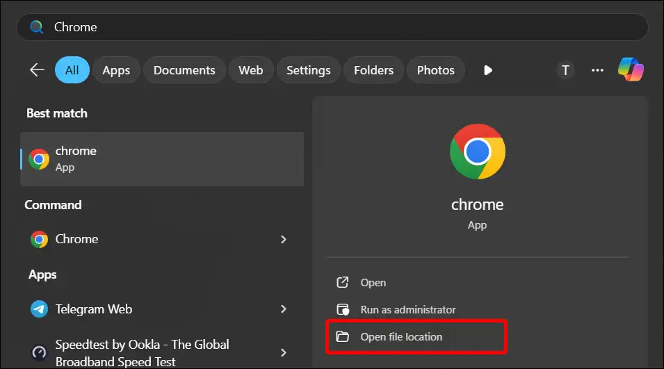
Task: Open the Telegram Web app result
Action: 162,309
